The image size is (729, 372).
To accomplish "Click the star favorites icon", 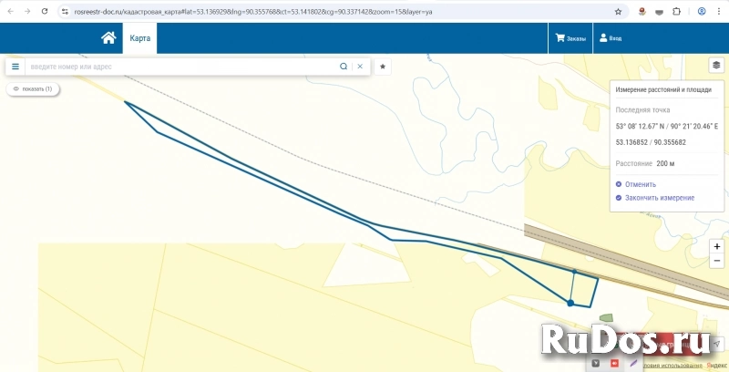I will pos(383,67).
